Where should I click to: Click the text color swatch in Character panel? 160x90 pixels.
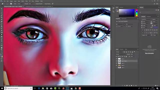pyautogui.click(x=155, y=27)
